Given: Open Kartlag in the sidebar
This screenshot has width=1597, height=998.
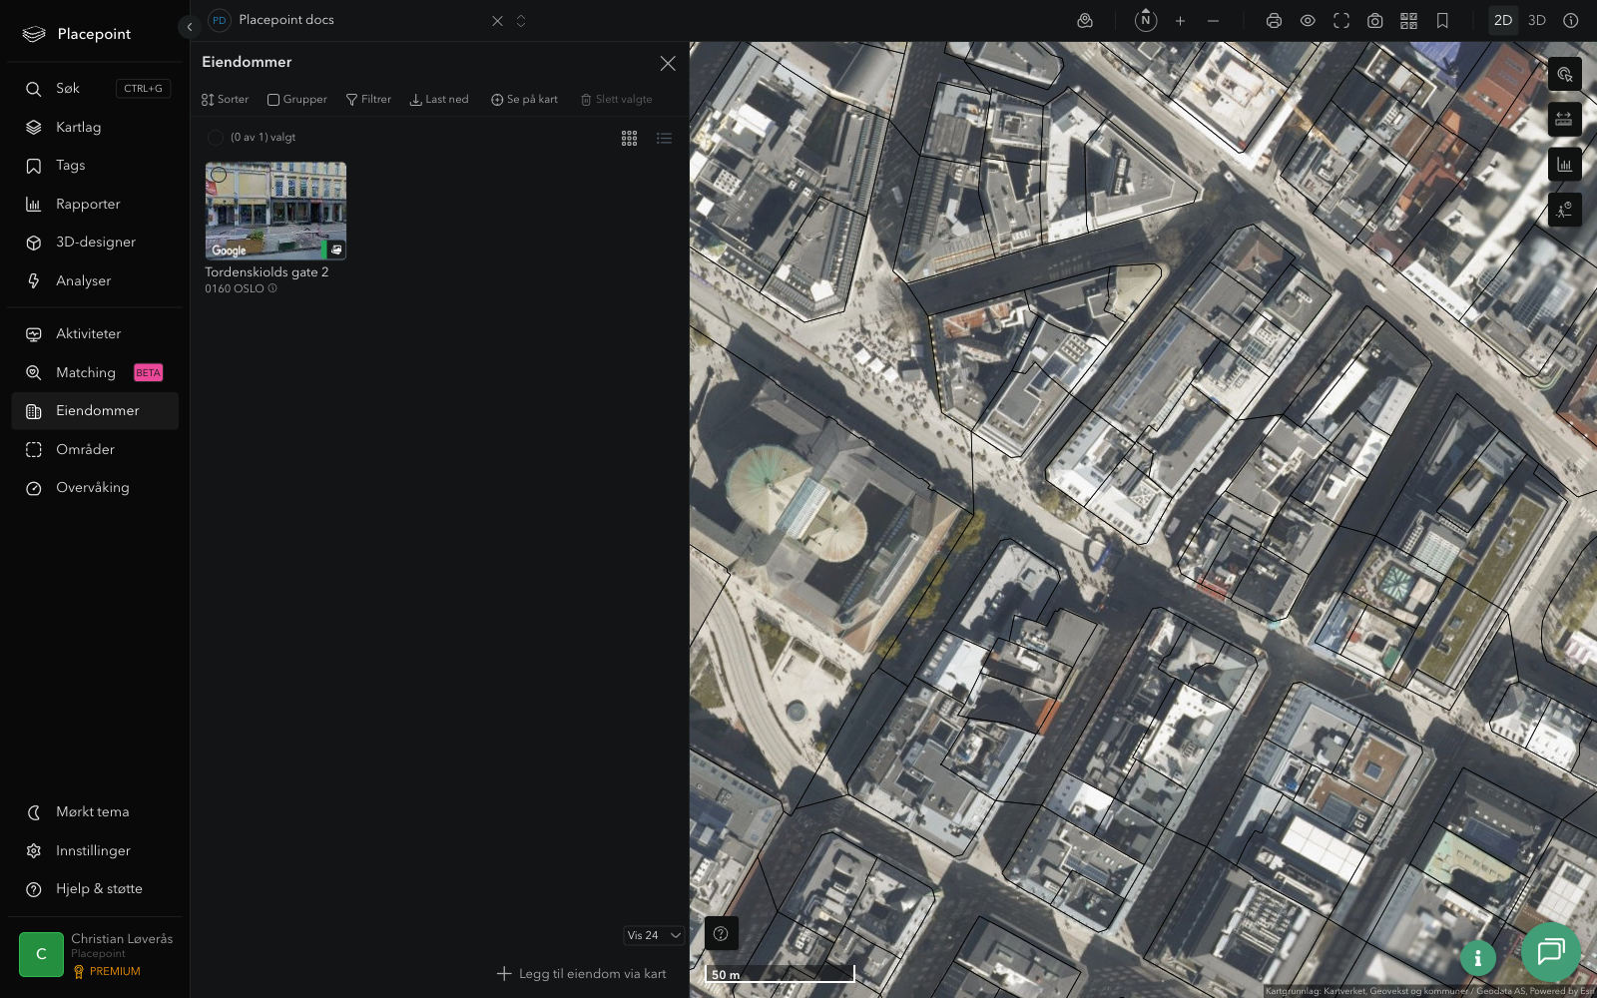Looking at the screenshot, I should [78, 127].
